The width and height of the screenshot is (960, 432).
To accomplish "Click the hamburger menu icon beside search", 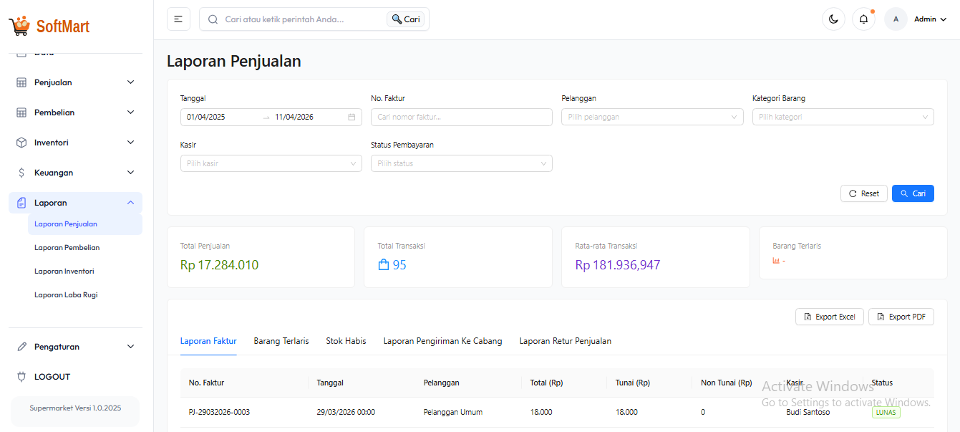I will click(x=178, y=19).
